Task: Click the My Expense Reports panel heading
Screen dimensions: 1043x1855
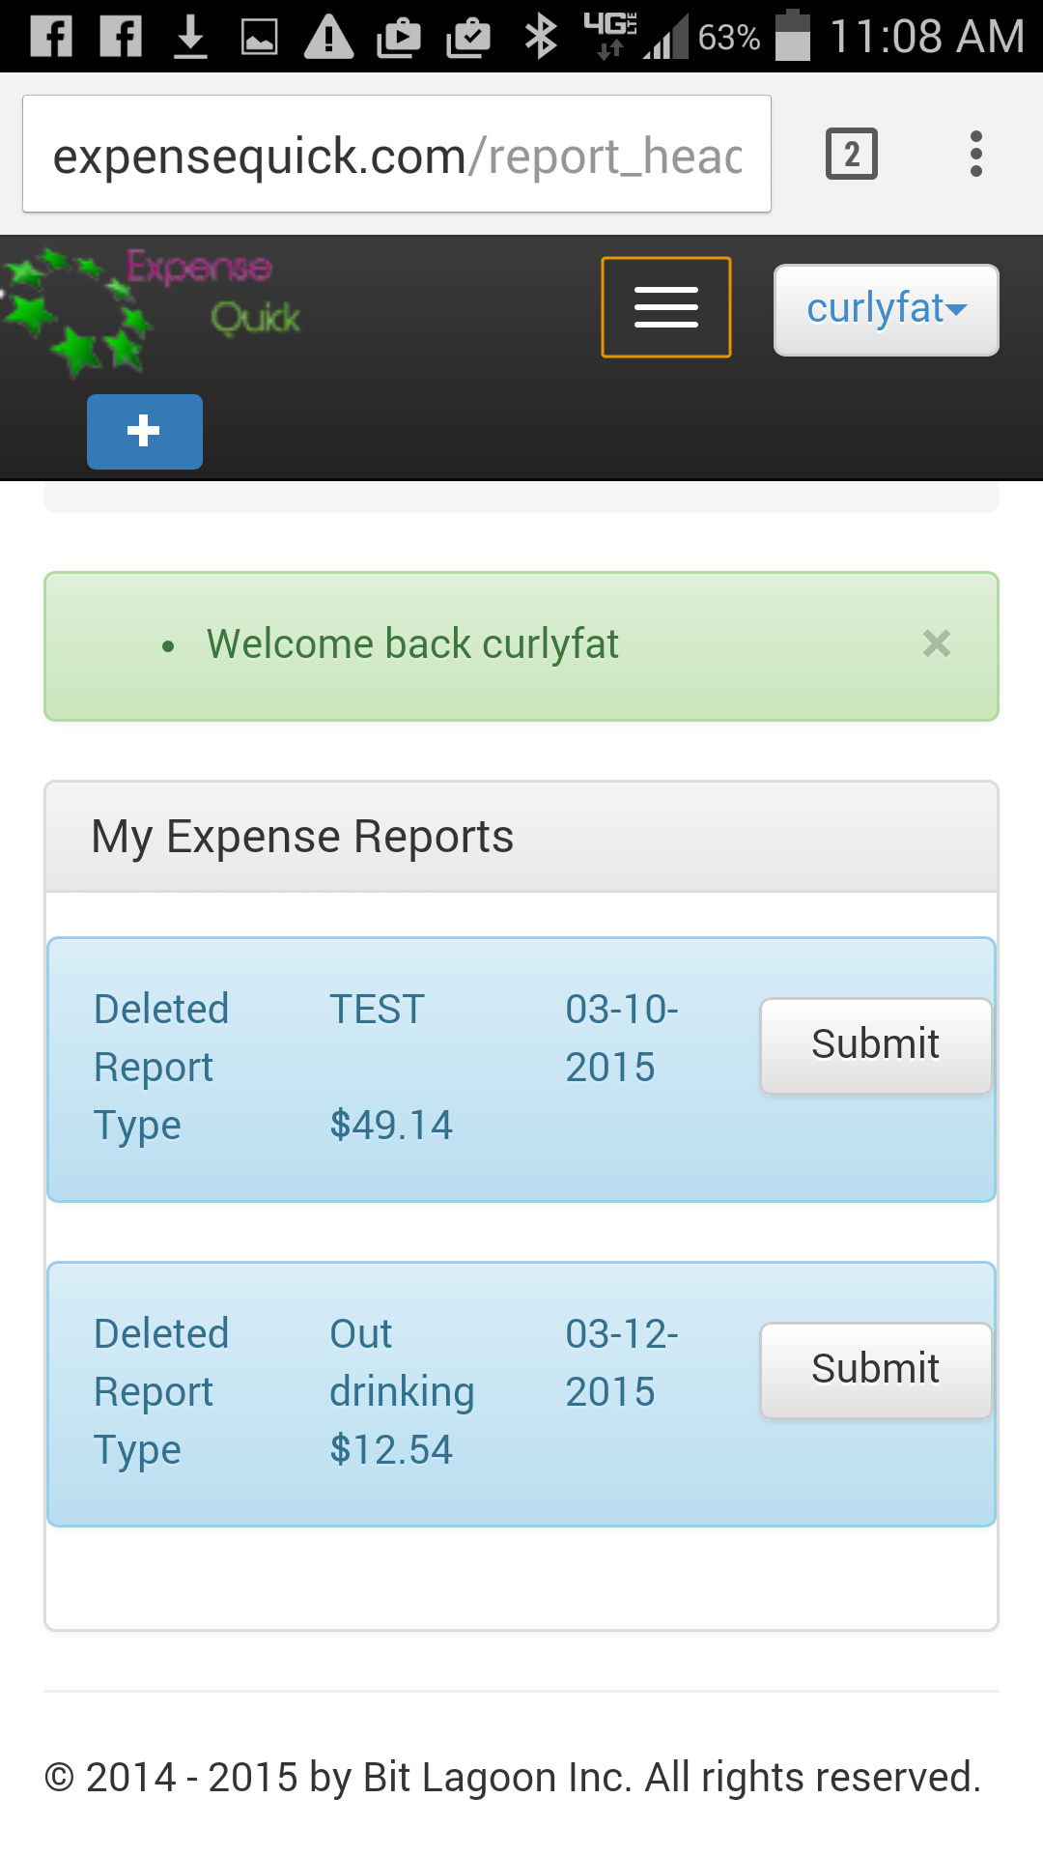Action: point(302,837)
